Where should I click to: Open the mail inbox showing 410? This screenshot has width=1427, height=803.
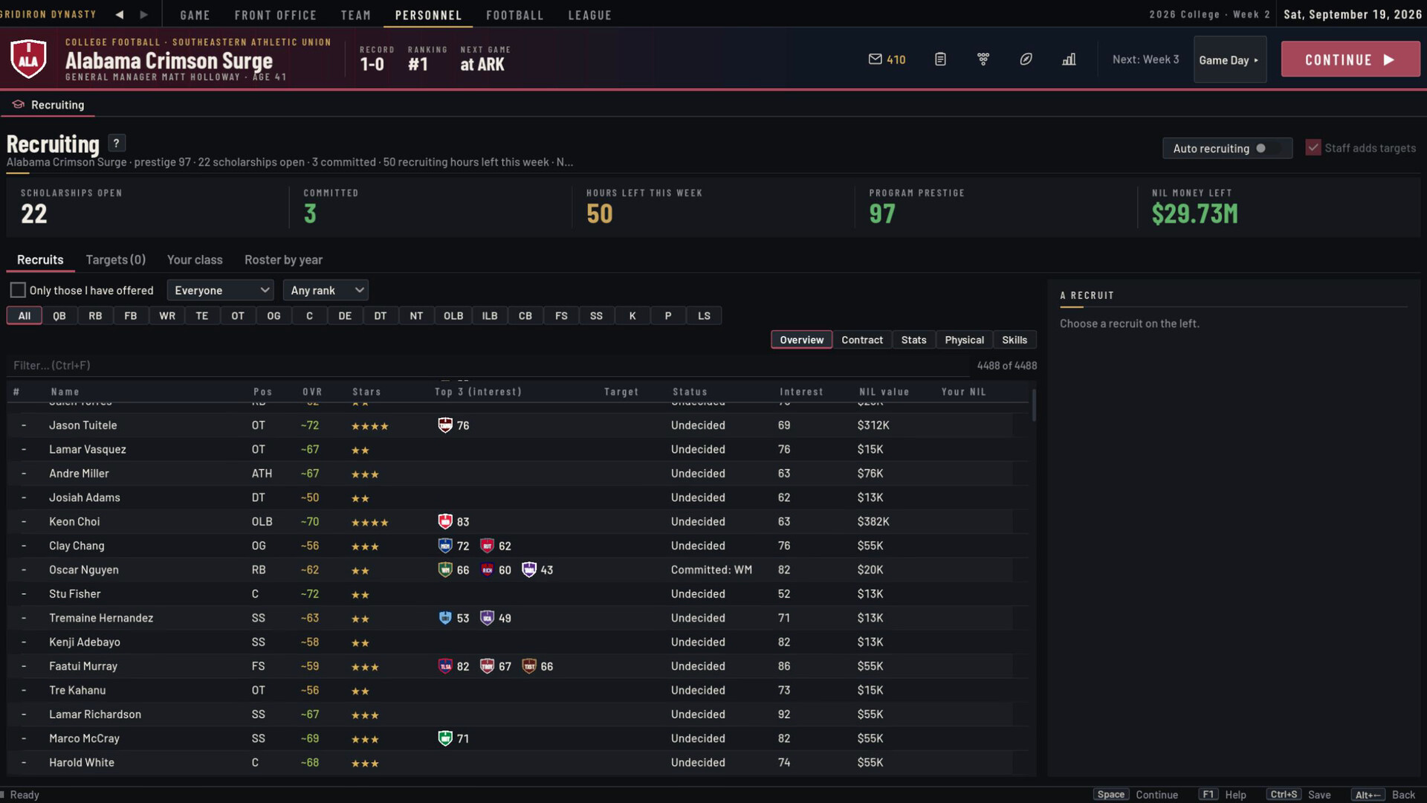point(887,59)
